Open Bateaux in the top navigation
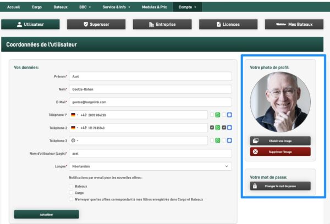330x224 pixels. pyautogui.click(x=61, y=7)
